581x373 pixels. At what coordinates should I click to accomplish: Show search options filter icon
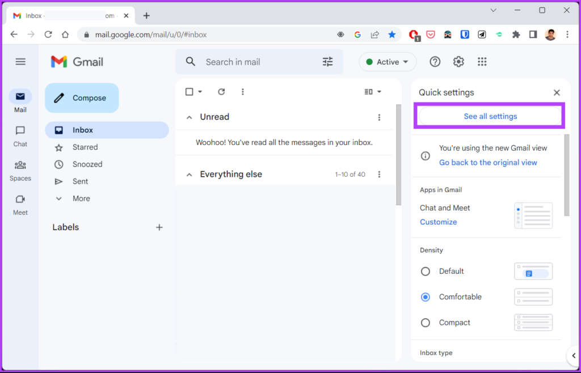(x=327, y=61)
